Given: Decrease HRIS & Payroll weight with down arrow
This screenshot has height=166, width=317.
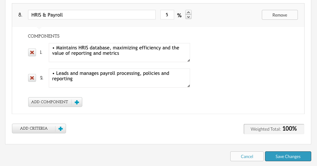Looking at the screenshot, I should [188, 17].
